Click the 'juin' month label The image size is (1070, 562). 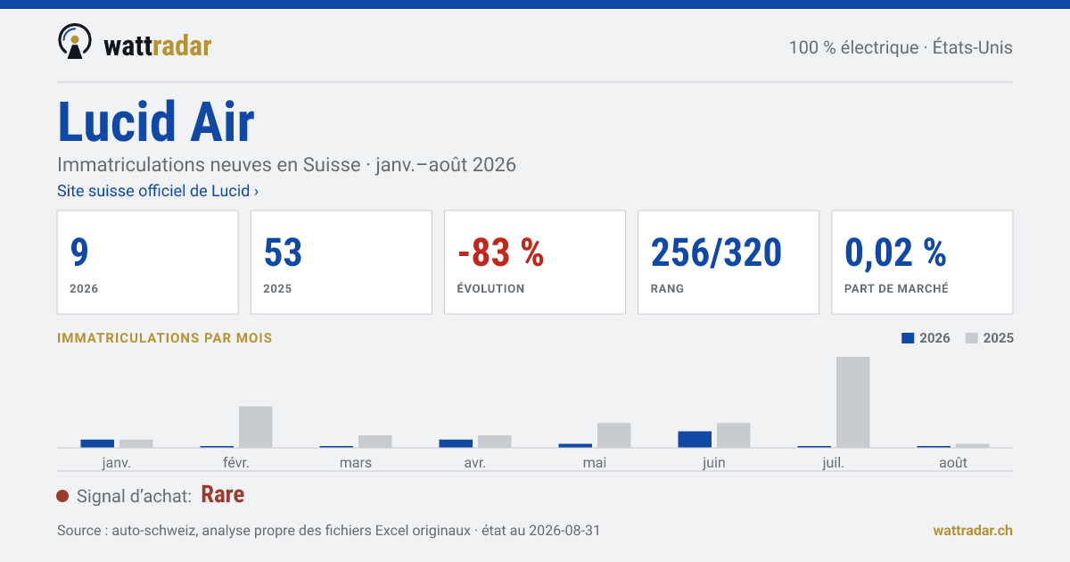(x=714, y=462)
